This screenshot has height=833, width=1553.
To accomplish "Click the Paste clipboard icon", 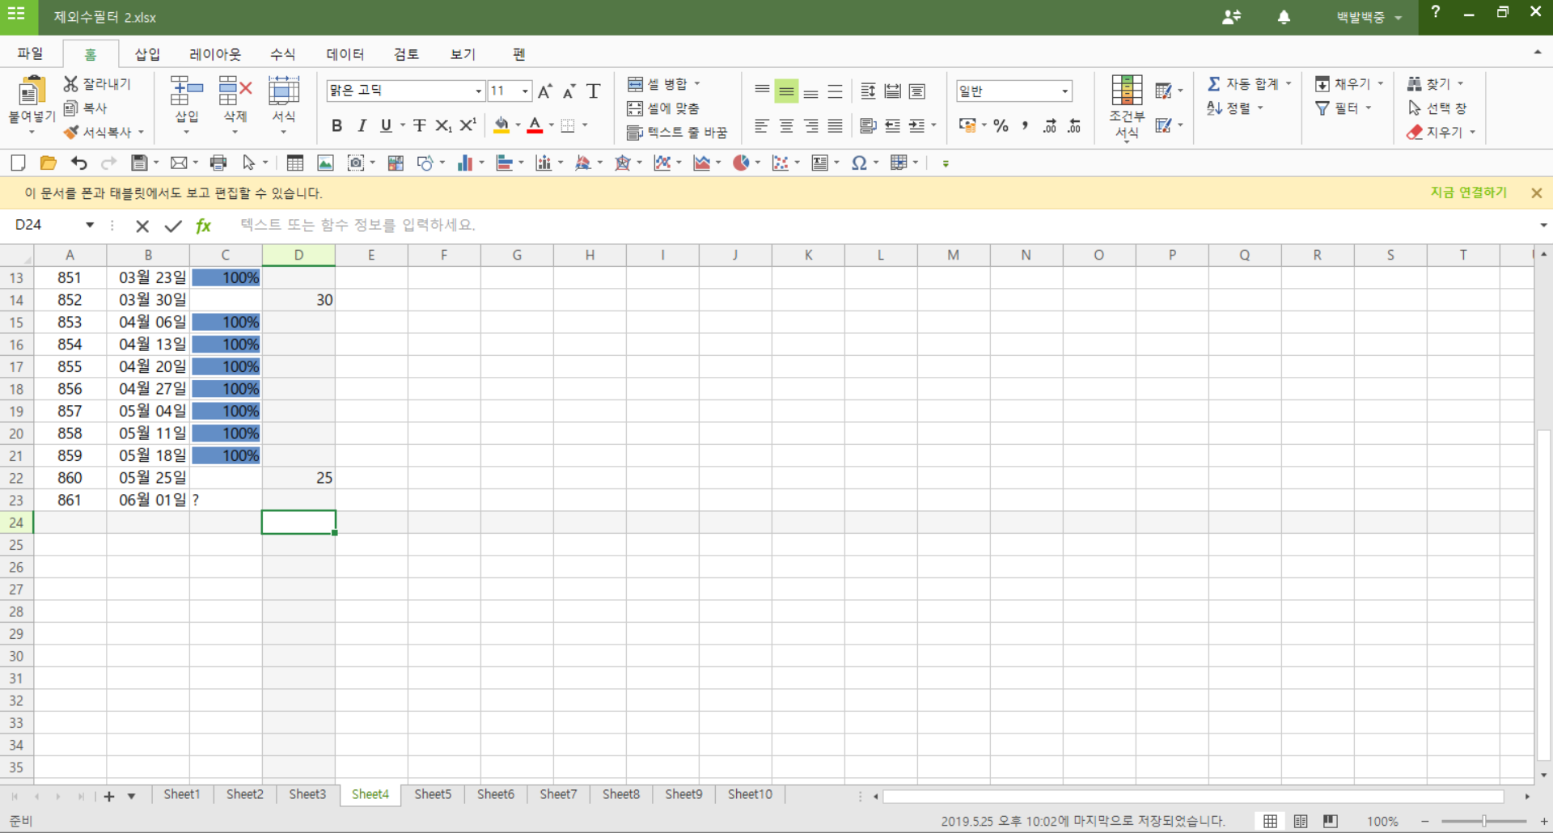I will [x=31, y=91].
